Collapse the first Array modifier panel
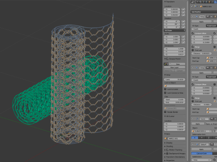 click(x=193, y=17)
